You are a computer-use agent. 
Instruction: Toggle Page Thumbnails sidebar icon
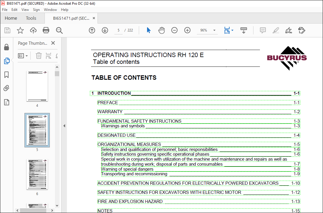(x=6, y=61)
